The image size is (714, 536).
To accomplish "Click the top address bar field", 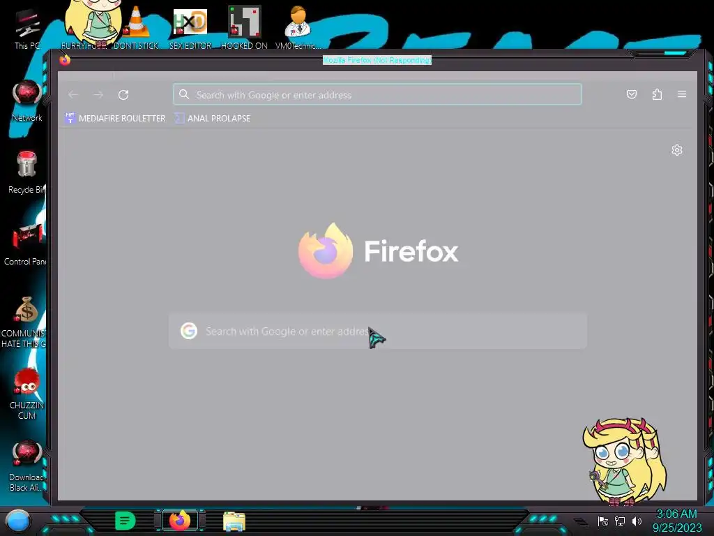I will 377,94.
